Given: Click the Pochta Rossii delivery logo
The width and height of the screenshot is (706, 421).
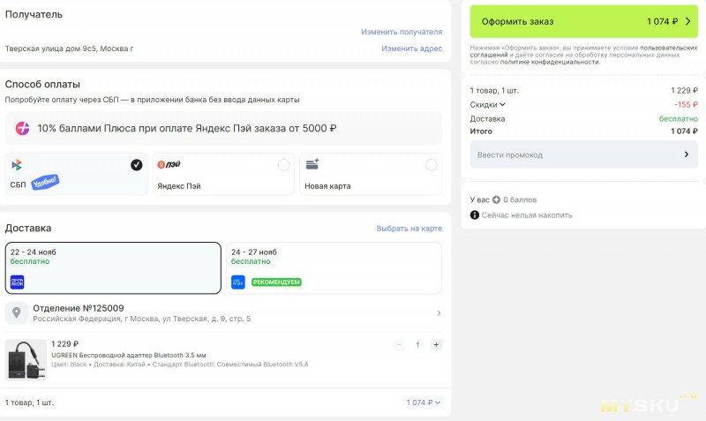Looking at the screenshot, I should 18,282.
